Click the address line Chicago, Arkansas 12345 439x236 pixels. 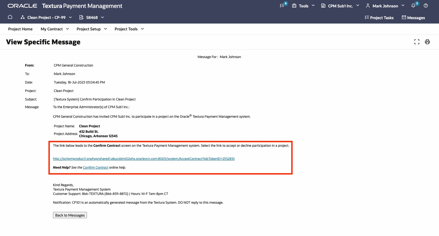(98, 136)
